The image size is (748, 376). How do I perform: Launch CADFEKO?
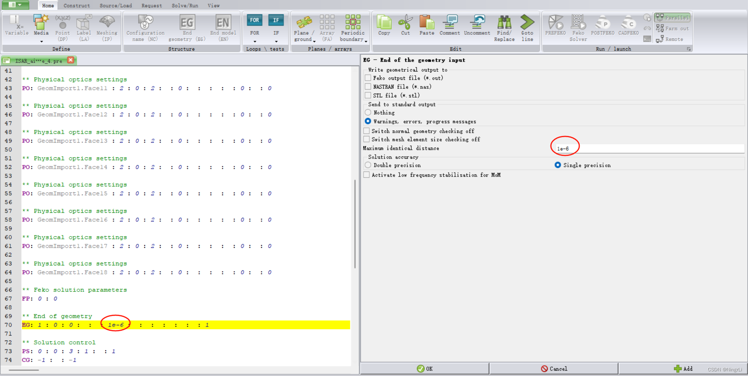(628, 25)
